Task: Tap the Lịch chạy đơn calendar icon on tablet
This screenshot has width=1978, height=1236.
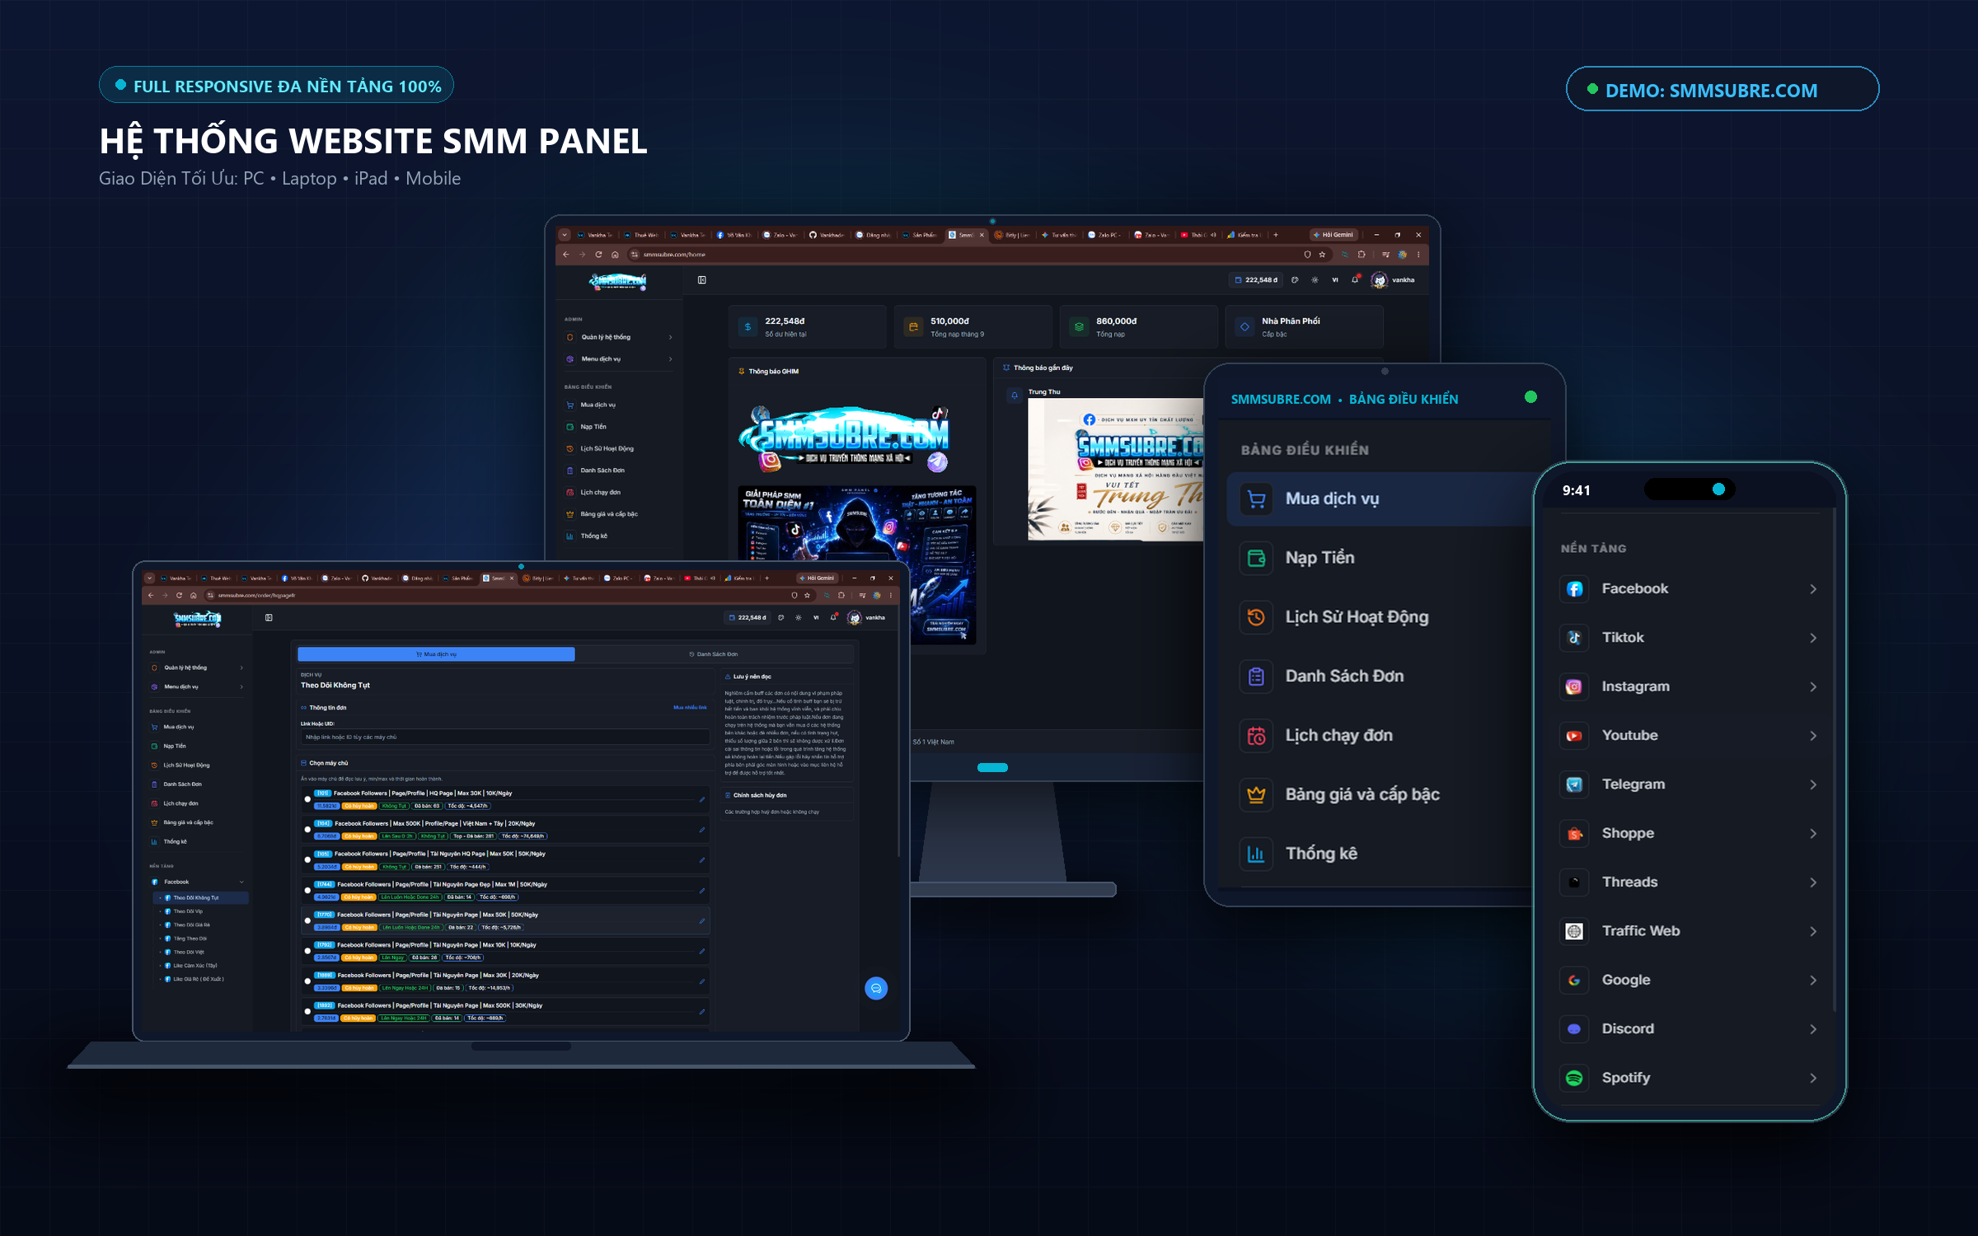Action: coord(1256,736)
